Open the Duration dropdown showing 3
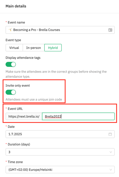 coord(60,152)
